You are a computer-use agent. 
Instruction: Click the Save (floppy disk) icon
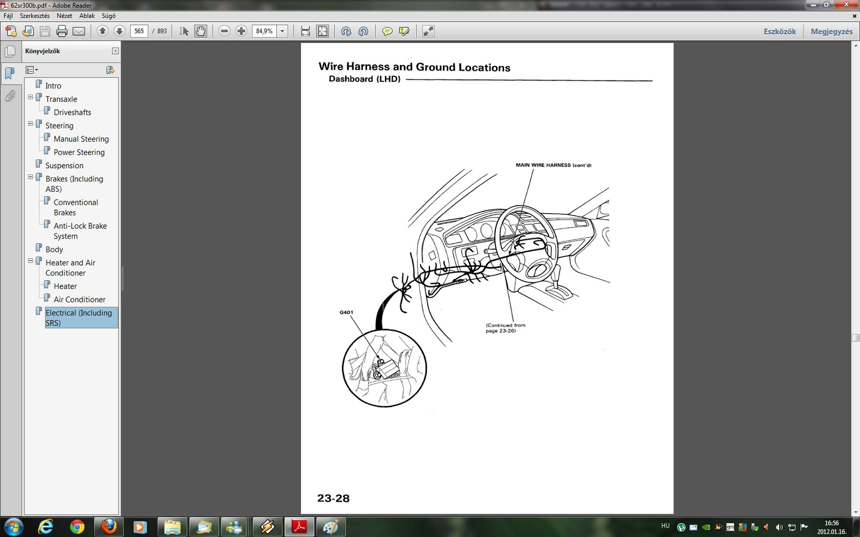45,31
